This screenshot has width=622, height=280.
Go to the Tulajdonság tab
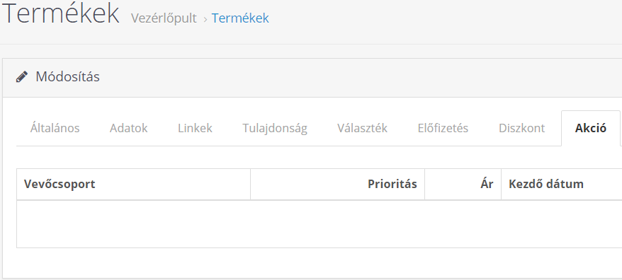point(275,128)
